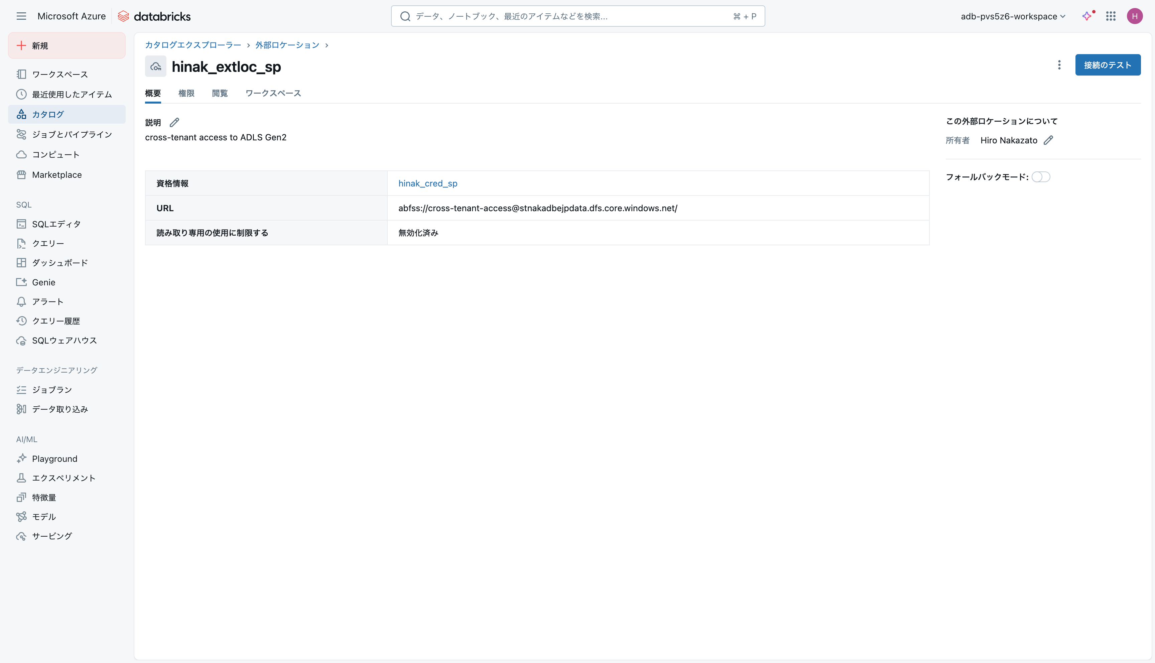This screenshot has height=663, width=1155.
Task: Click the hamburger menu icon
Action: [21, 16]
